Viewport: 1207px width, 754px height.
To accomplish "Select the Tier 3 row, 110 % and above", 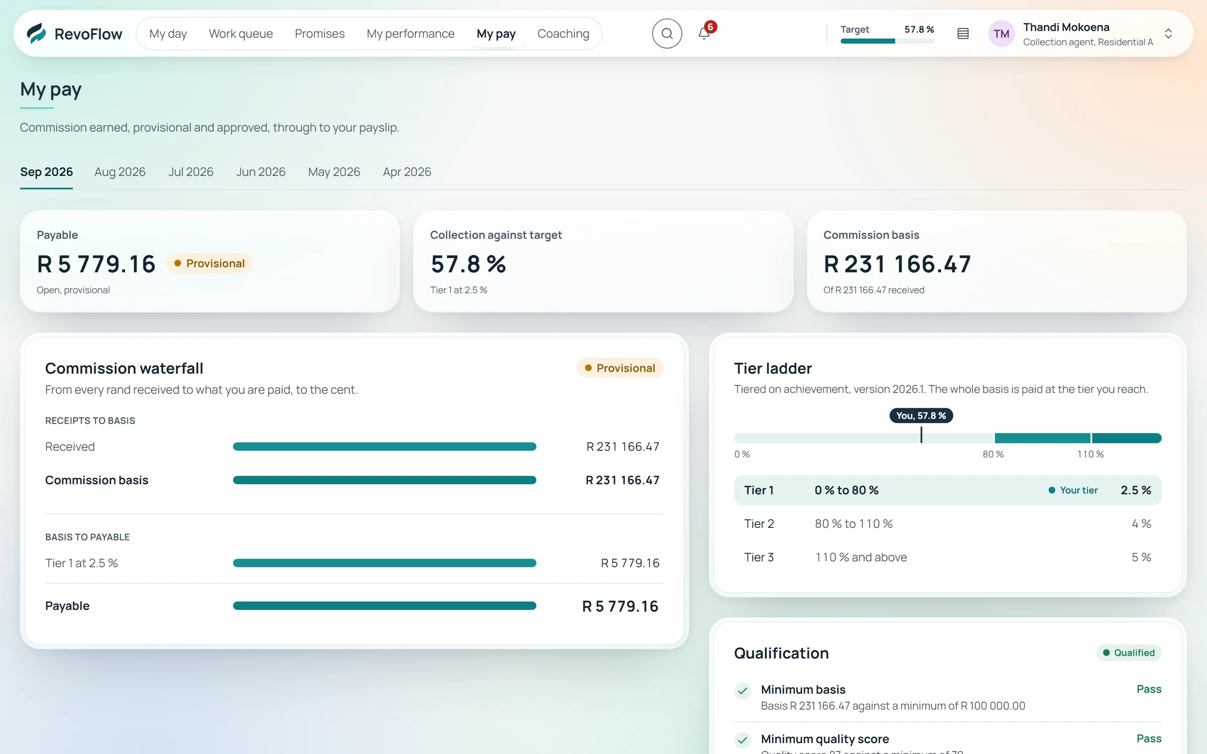I will click(947, 557).
